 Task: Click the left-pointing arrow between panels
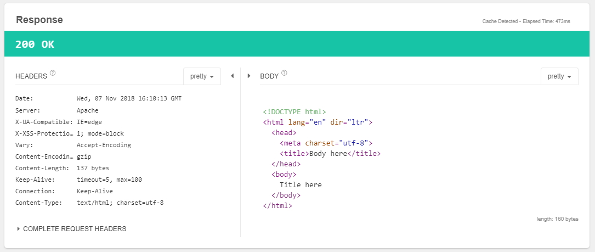point(232,76)
